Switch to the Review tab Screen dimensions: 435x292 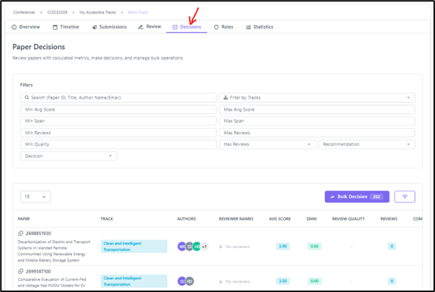click(150, 27)
